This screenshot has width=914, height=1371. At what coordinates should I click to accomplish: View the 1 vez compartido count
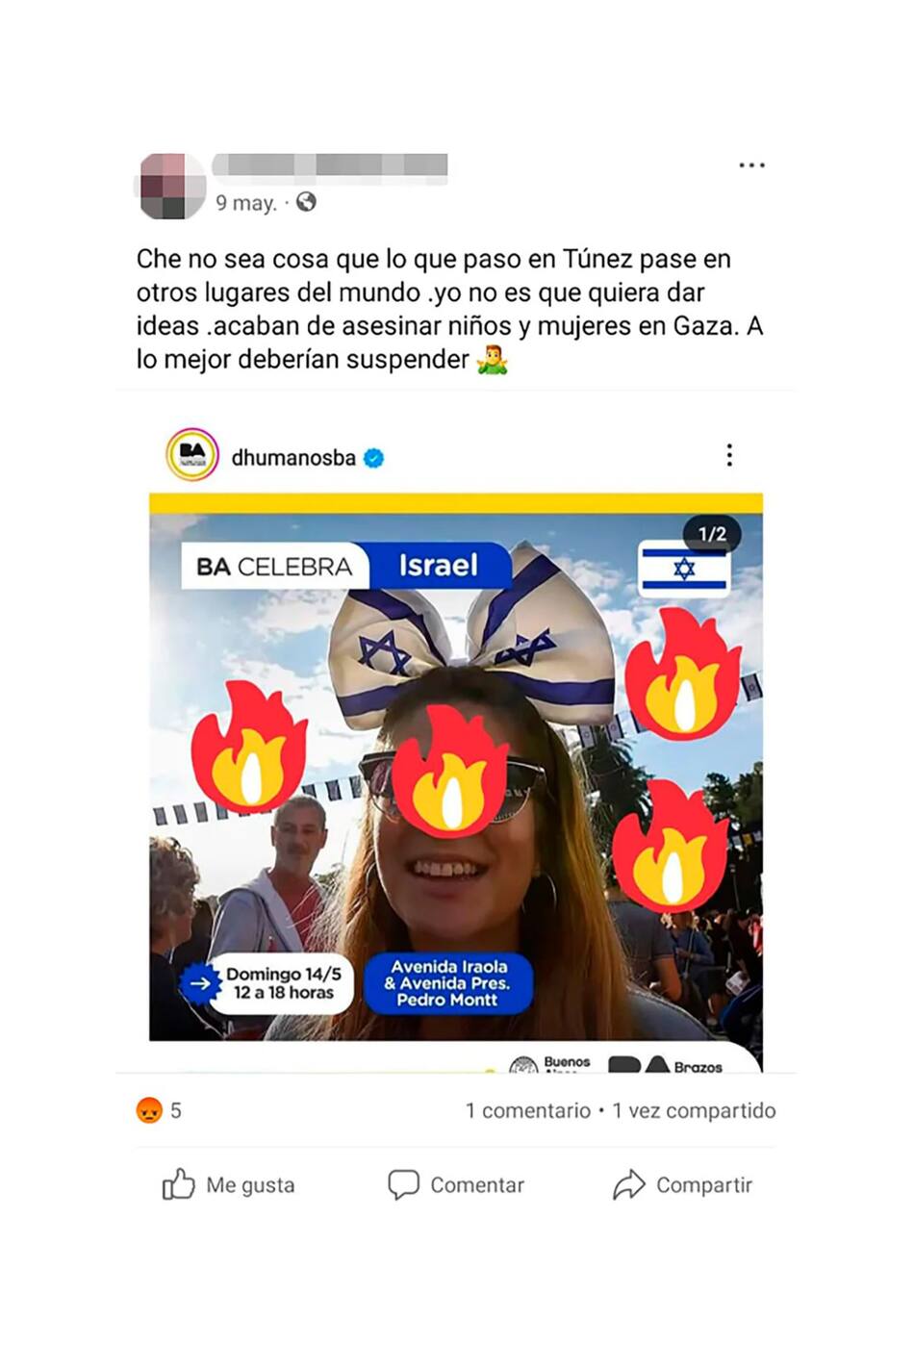(694, 1110)
